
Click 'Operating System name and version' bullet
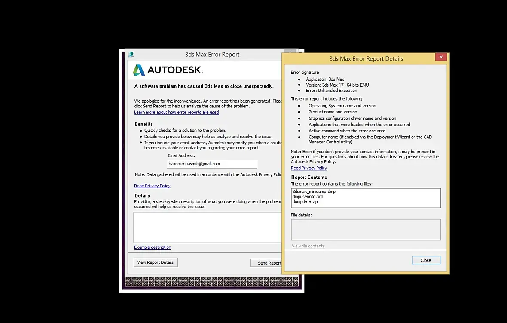[x=342, y=106]
